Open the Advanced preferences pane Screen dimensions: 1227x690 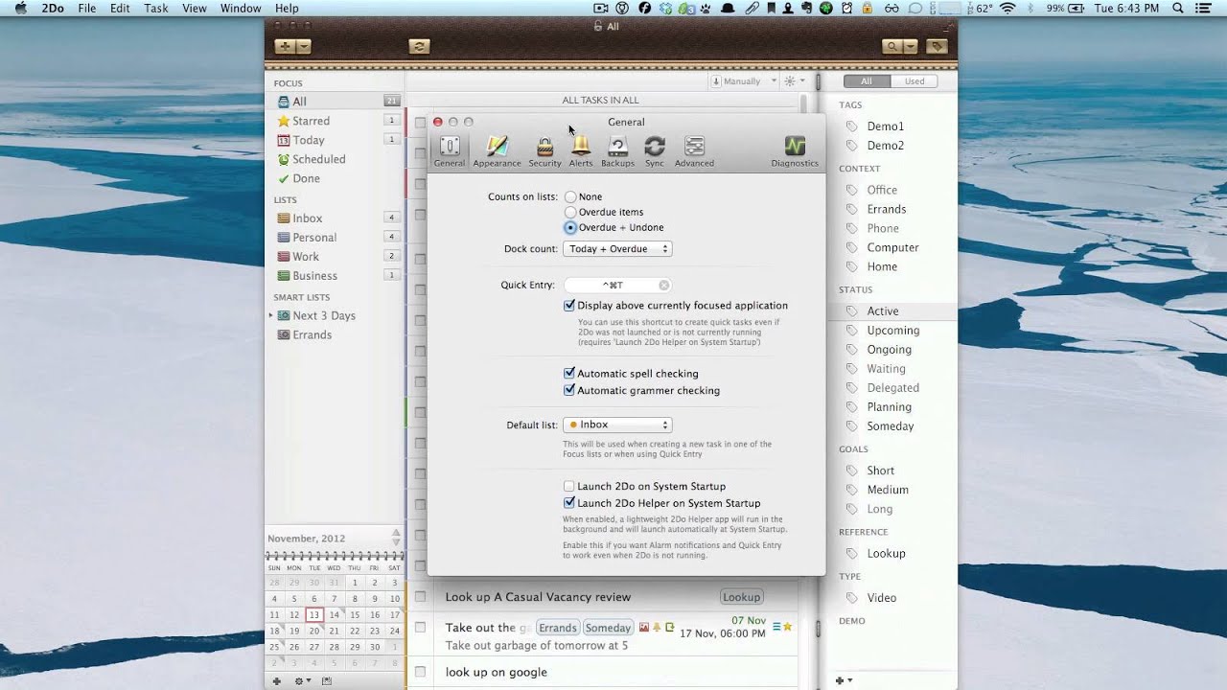point(694,151)
